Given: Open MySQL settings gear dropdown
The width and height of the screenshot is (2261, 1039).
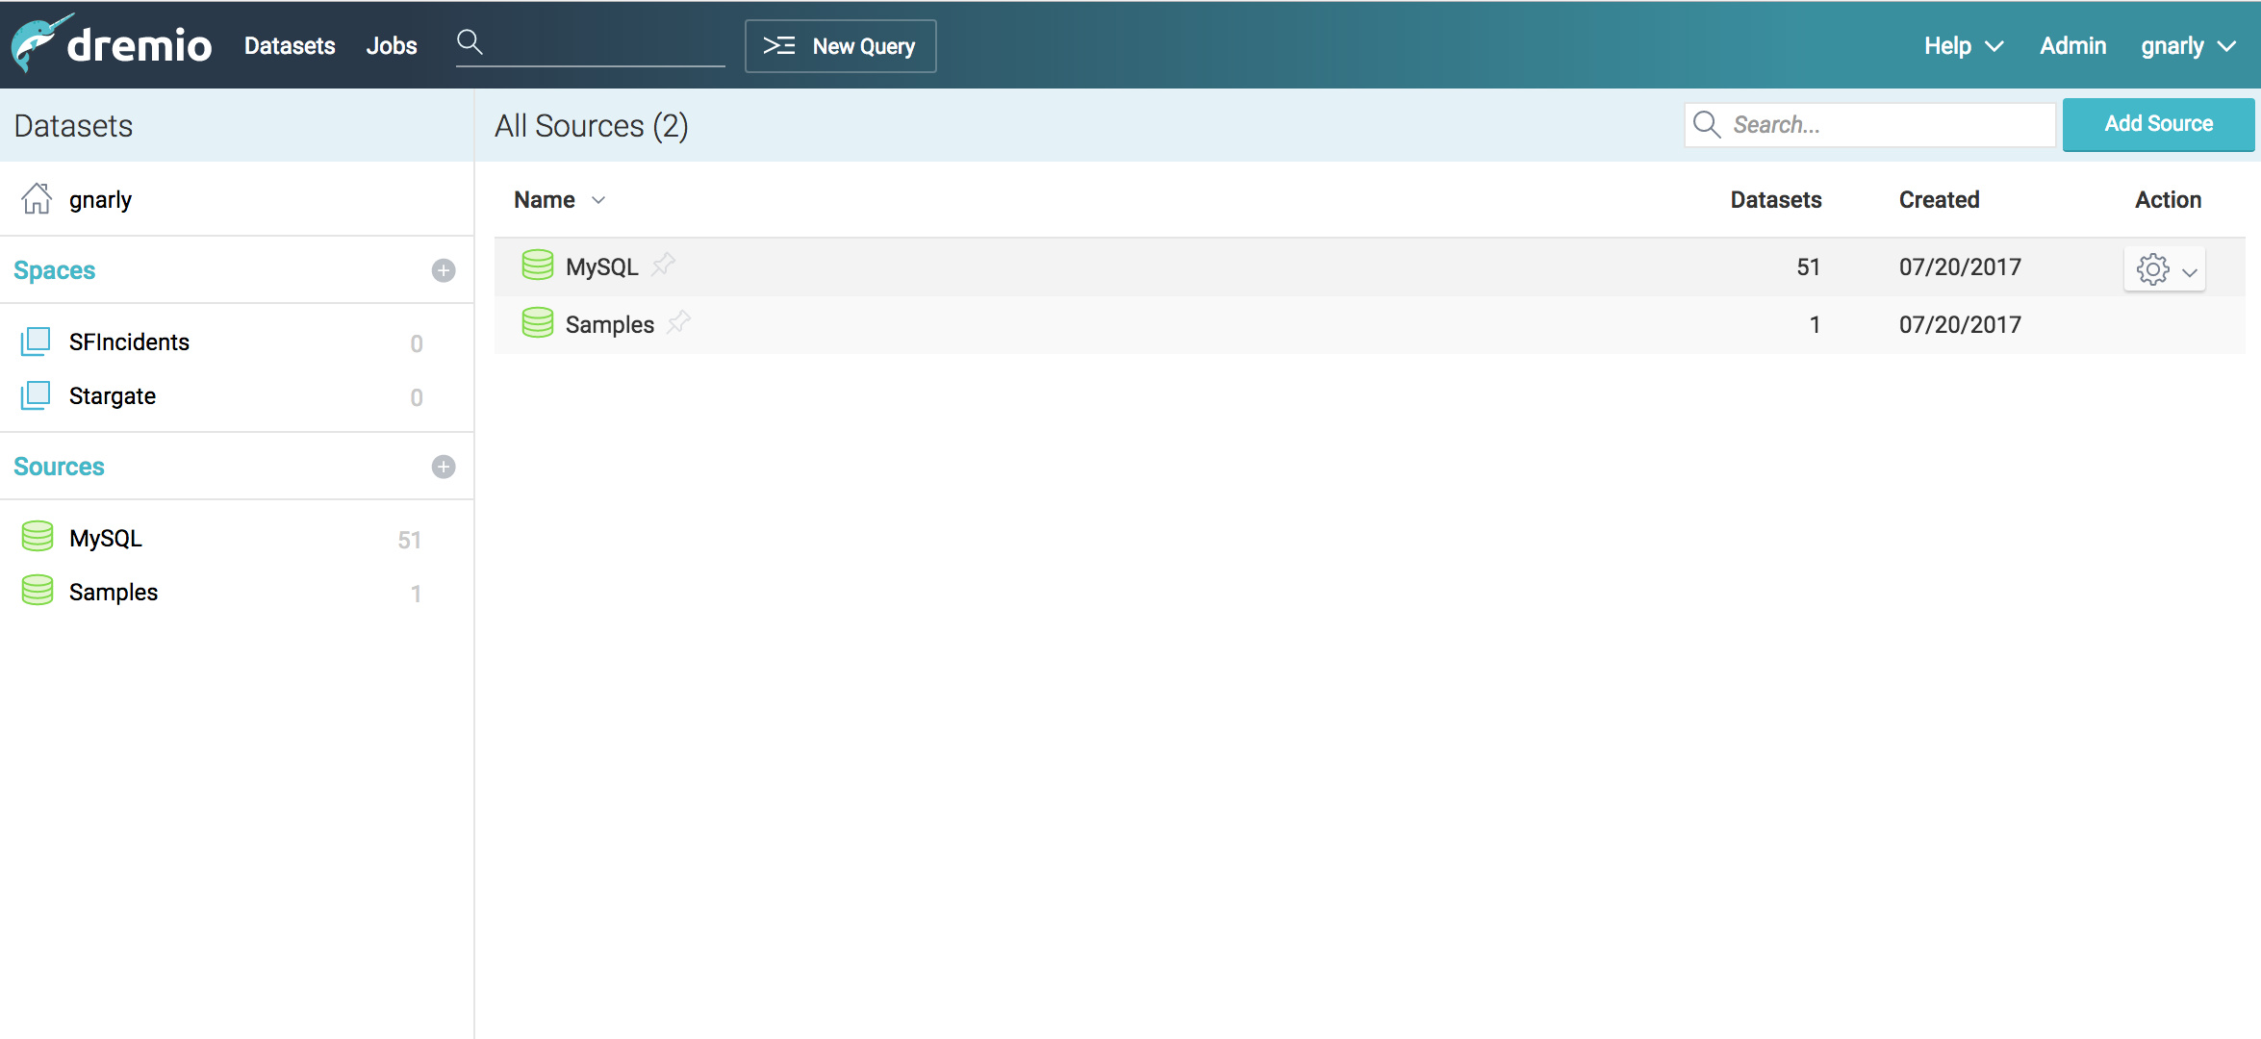Looking at the screenshot, I should (2165, 269).
